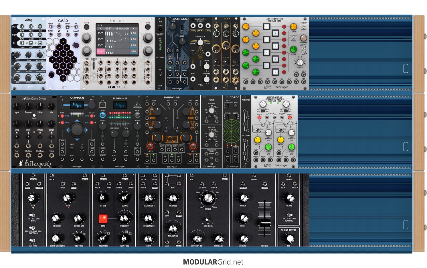The image size is (427, 268).
Task: Turn the large CUTOFF knob
Action: [208, 199]
